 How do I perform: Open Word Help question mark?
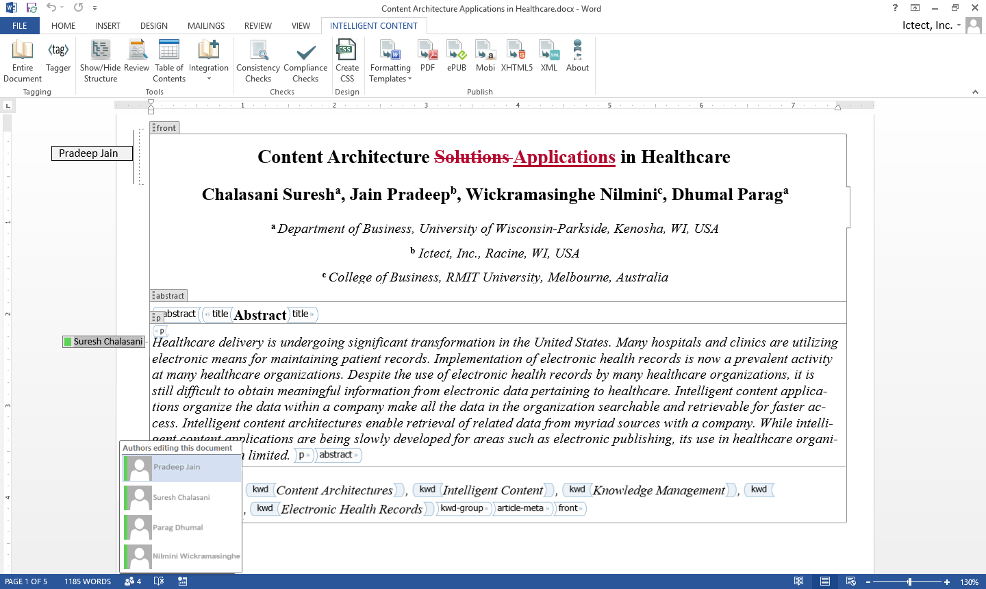895,8
